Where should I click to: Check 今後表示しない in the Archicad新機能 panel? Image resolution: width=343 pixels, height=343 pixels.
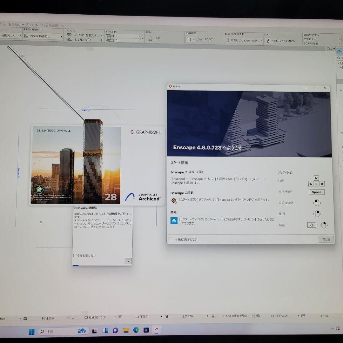pos(75,255)
